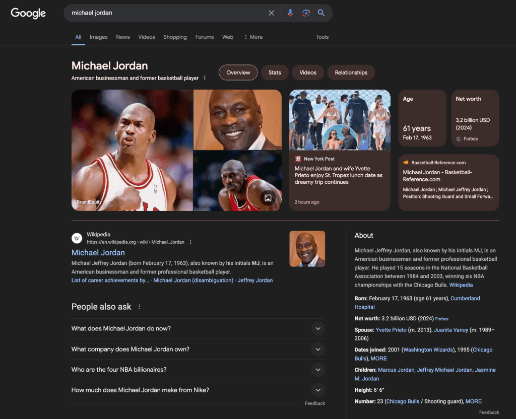Open the More search filters dropdown
Image resolution: width=516 pixels, height=419 pixels.
253,37
